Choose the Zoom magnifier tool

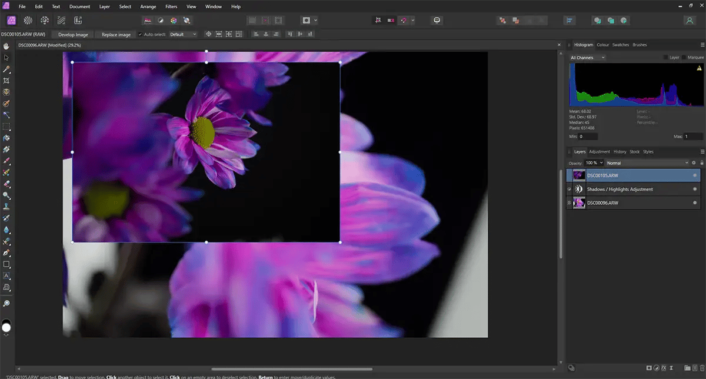pos(6,303)
